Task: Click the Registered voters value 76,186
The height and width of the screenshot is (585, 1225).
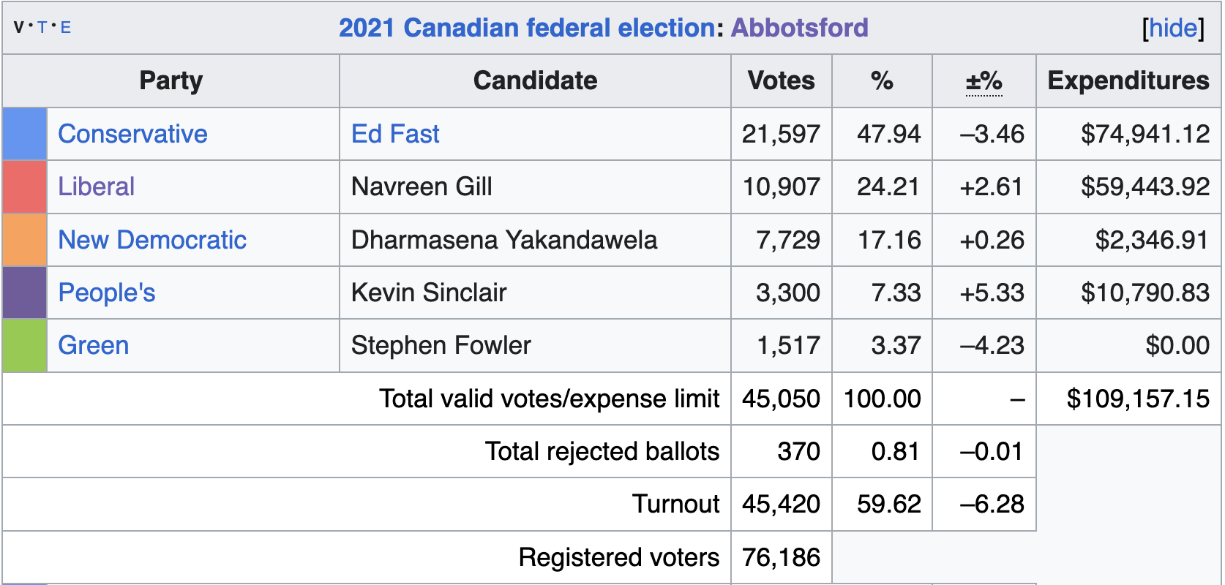Action: (781, 557)
